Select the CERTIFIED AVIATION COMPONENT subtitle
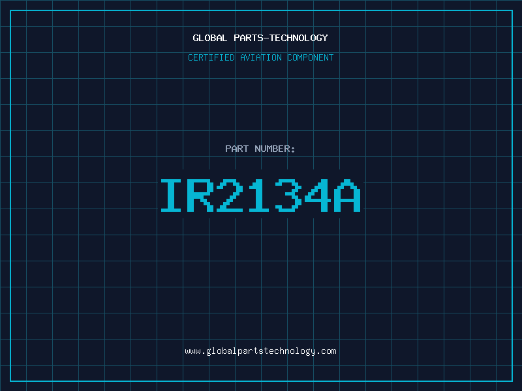This screenshot has width=522, height=391. point(260,57)
